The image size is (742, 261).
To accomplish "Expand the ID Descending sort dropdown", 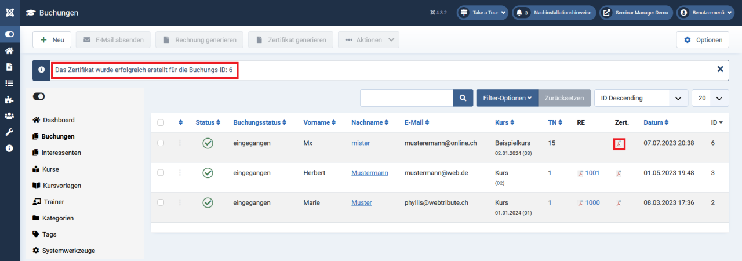I will click(x=641, y=98).
